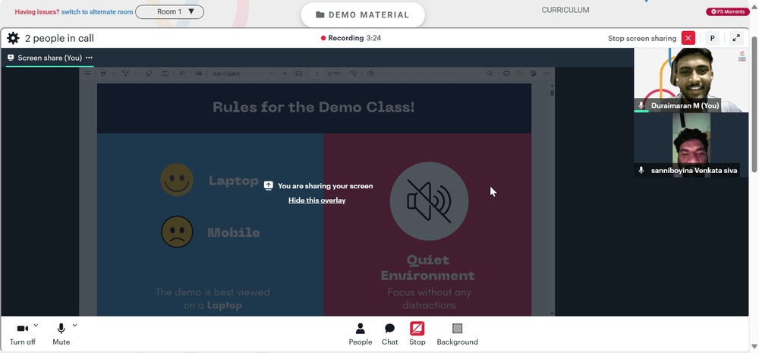Click the PDF add text box icon
The height and width of the screenshot is (353, 759).
click(x=165, y=74)
